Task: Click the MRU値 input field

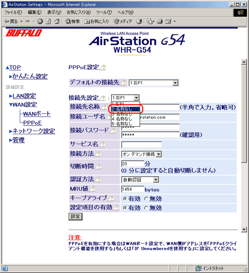Action: click(x=132, y=189)
